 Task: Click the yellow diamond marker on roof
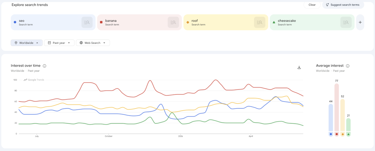coord(187,22)
